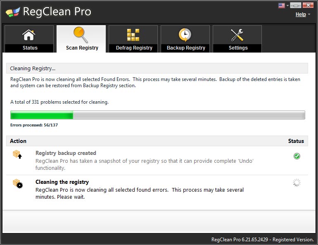Click the Scan Registry magnifier icon

tap(81, 35)
